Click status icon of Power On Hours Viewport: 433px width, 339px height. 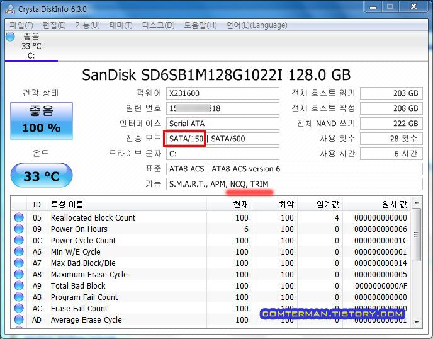19,229
